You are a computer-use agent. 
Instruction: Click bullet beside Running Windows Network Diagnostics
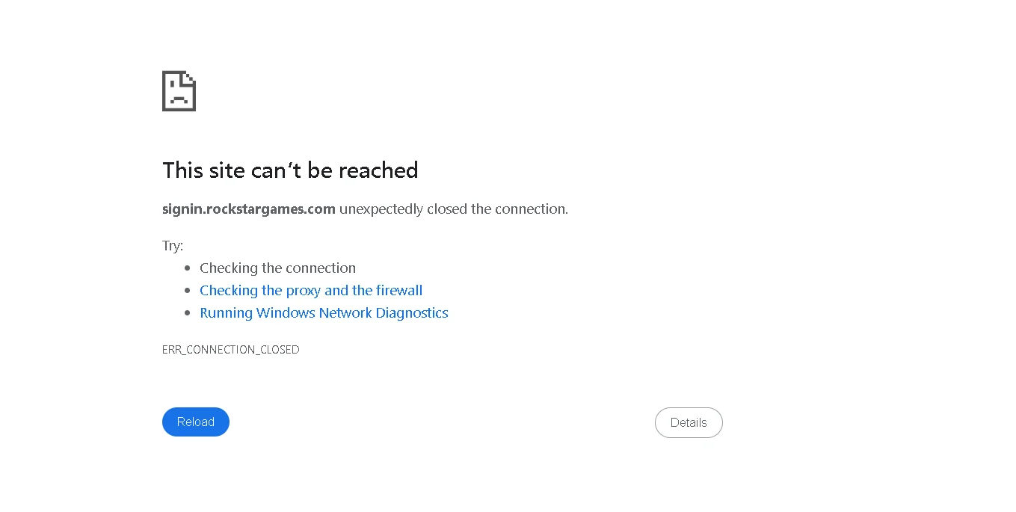coord(188,313)
